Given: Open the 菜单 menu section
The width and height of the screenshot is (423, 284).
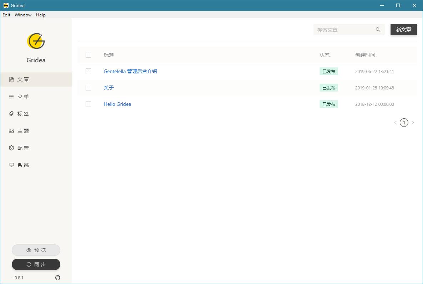Looking at the screenshot, I should coord(36,97).
